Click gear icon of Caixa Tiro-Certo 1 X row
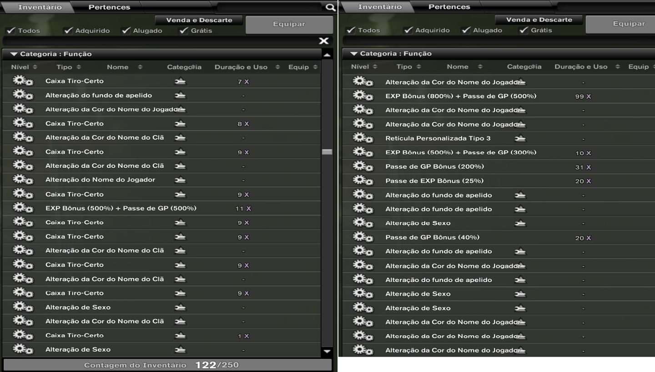 pyautogui.click(x=23, y=336)
